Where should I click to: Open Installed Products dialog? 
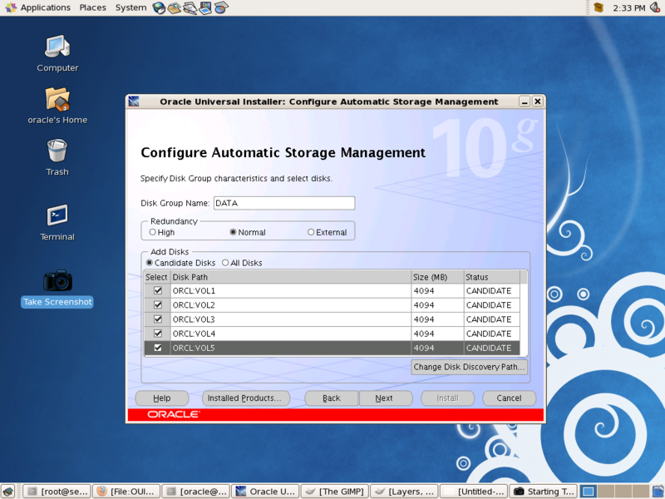(246, 398)
